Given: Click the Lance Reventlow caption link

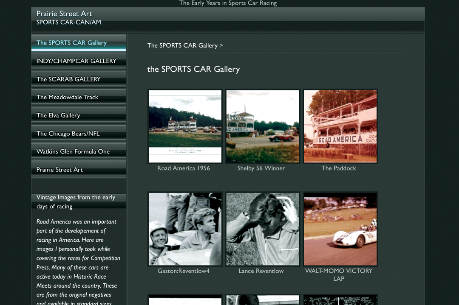Looking at the screenshot, I should [x=261, y=271].
